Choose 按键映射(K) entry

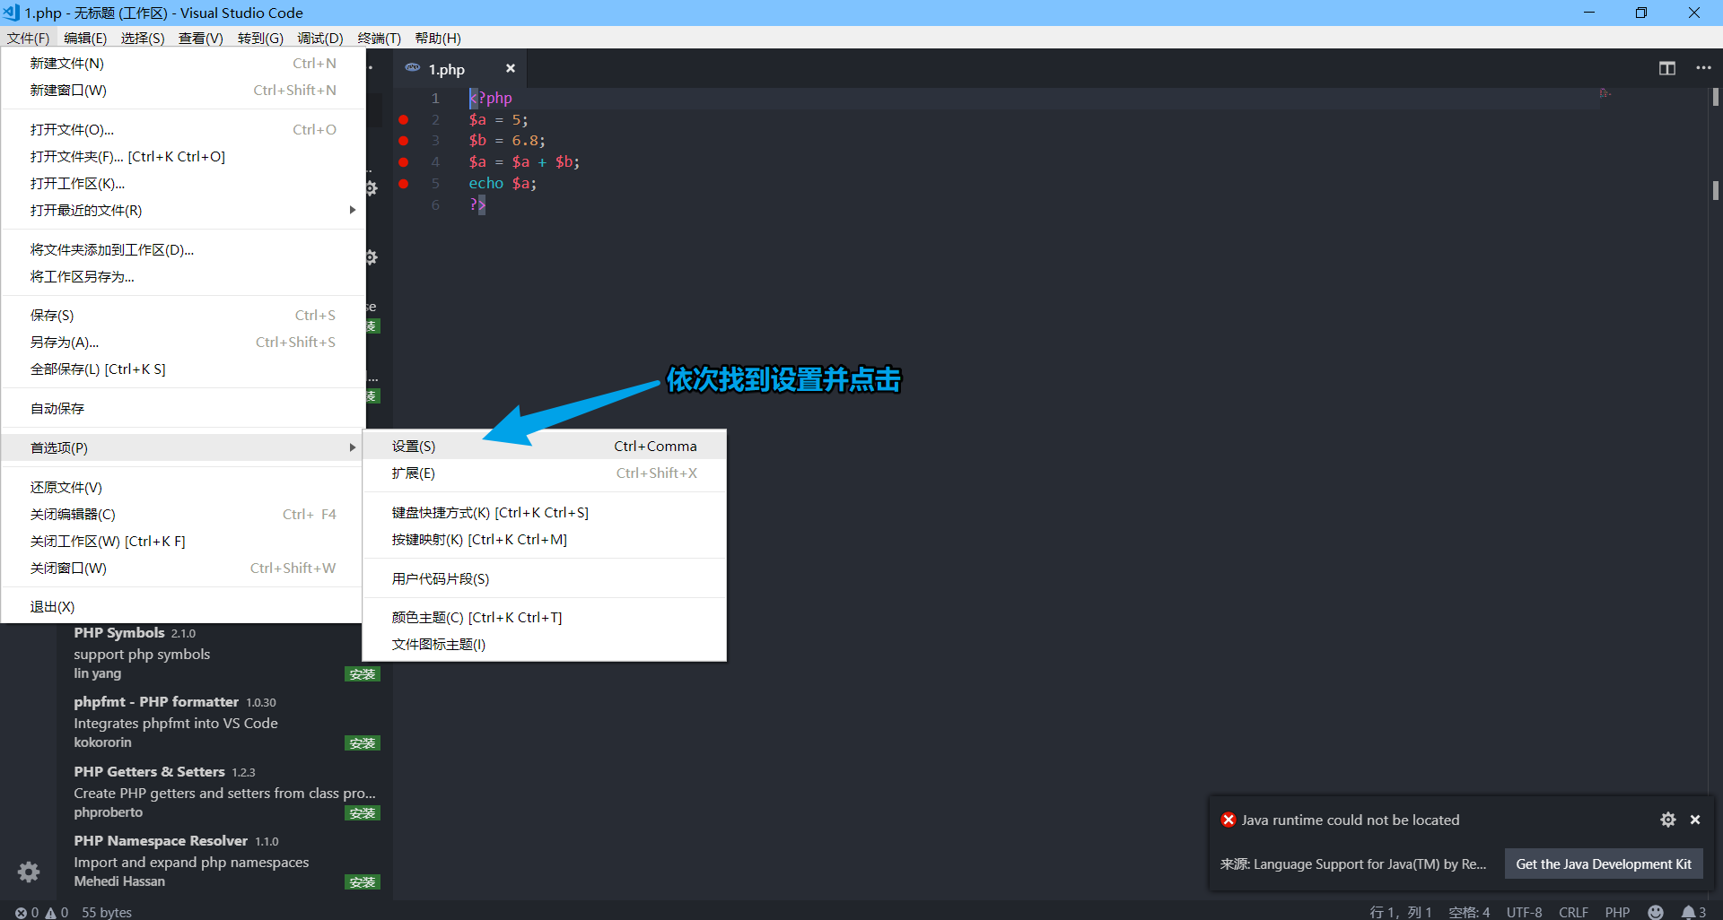544,539
